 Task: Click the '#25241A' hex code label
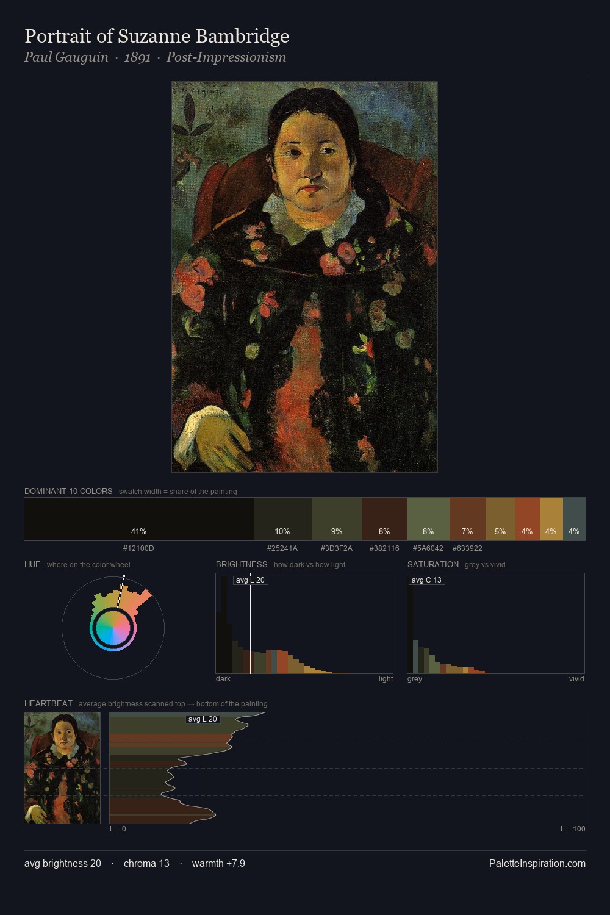coord(282,548)
